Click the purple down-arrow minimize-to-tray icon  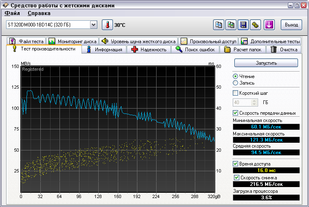point(269,25)
